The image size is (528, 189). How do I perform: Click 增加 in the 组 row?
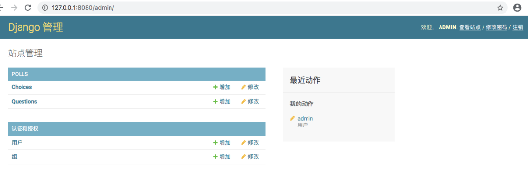(x=222, y=157)
